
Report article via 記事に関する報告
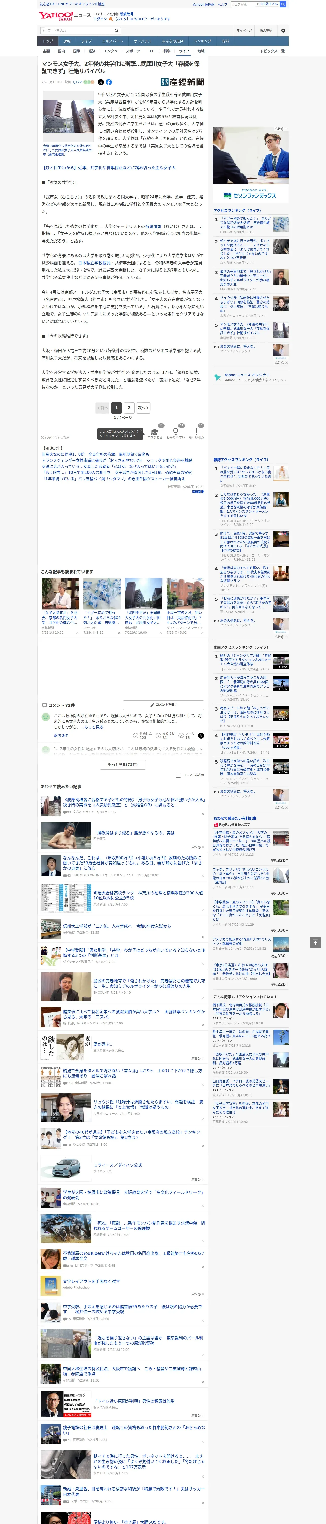coord(56,437)
